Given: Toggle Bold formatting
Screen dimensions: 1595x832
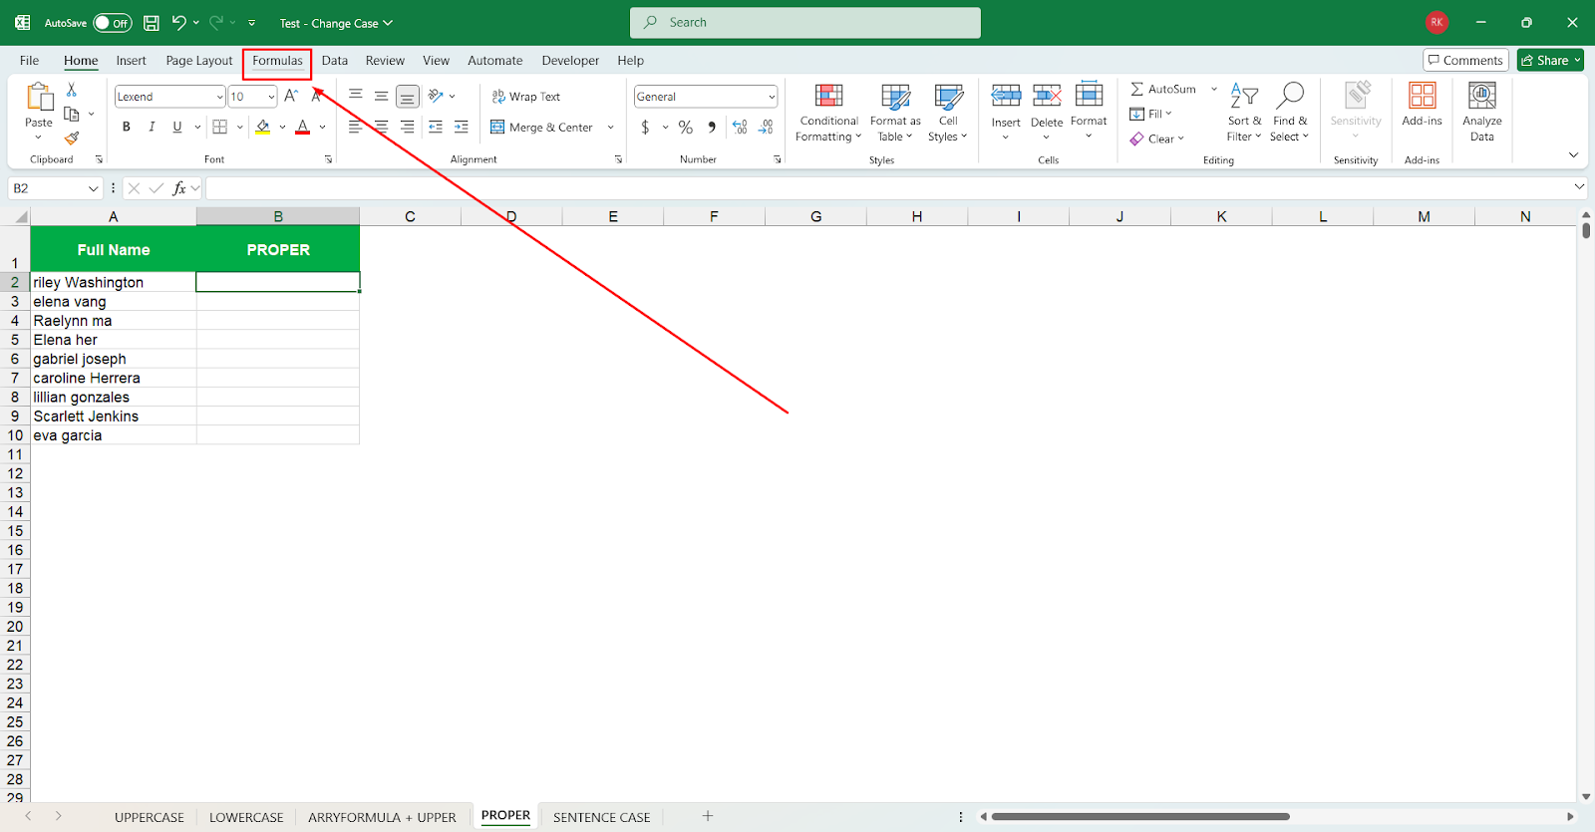Looking at the screenshot, I should (x=127, y=127).
